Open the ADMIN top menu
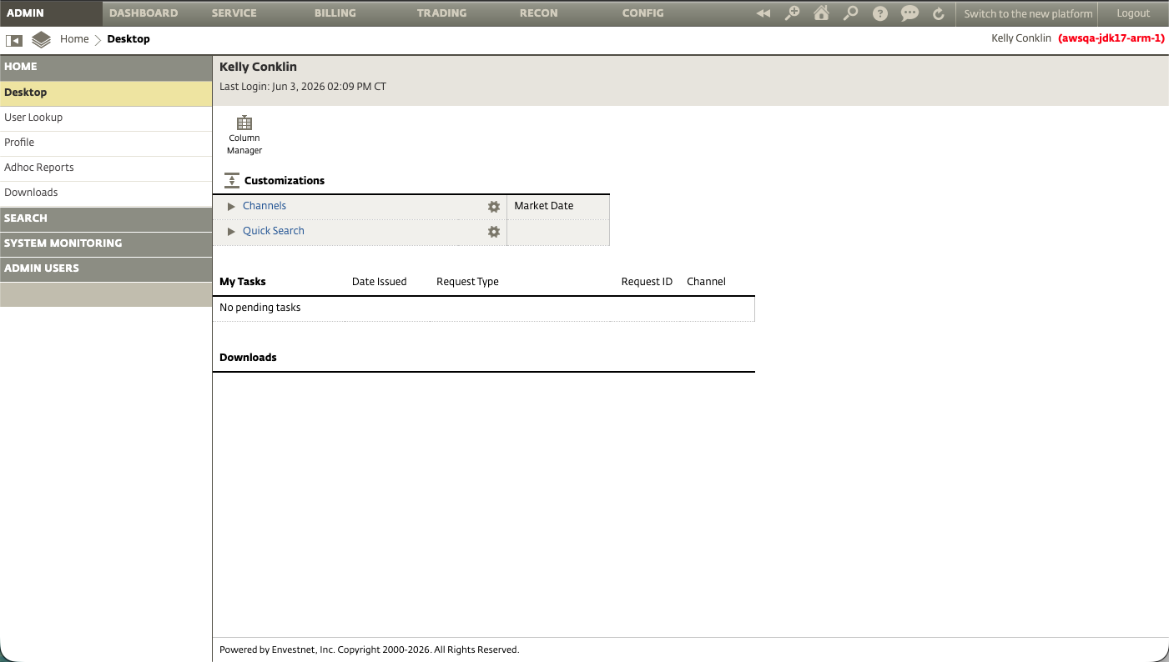The height and width of the screenshot is (662, 1169). click(51, 13)
